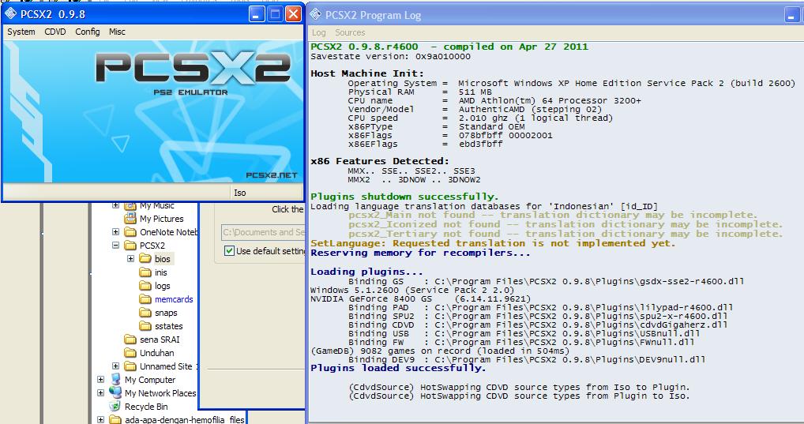
Task: Click the My Computer icon
Action: tap(115, 380)
